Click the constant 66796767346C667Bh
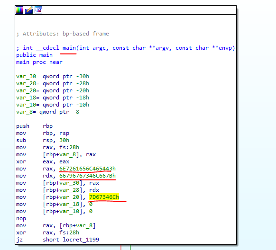 click(x=87, y=176)
